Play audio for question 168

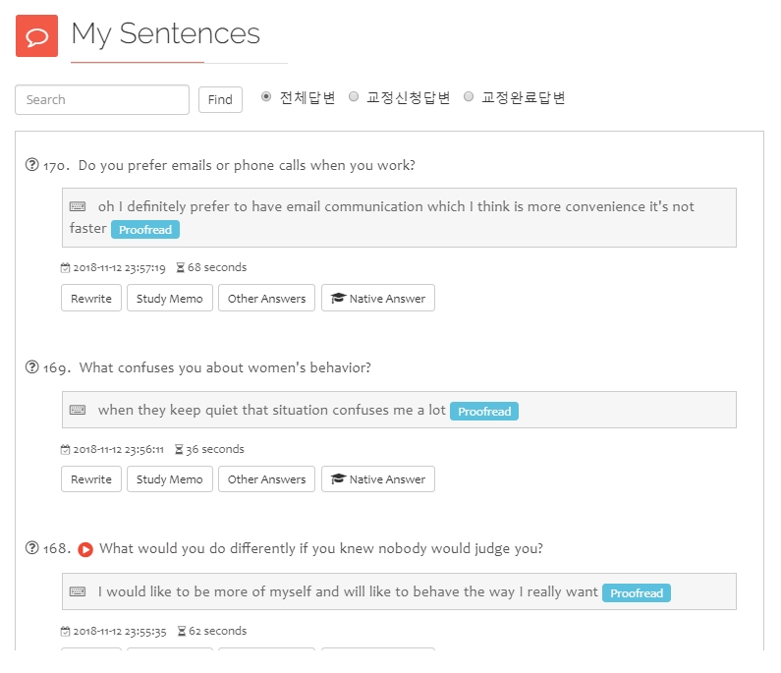pos(85,549)
